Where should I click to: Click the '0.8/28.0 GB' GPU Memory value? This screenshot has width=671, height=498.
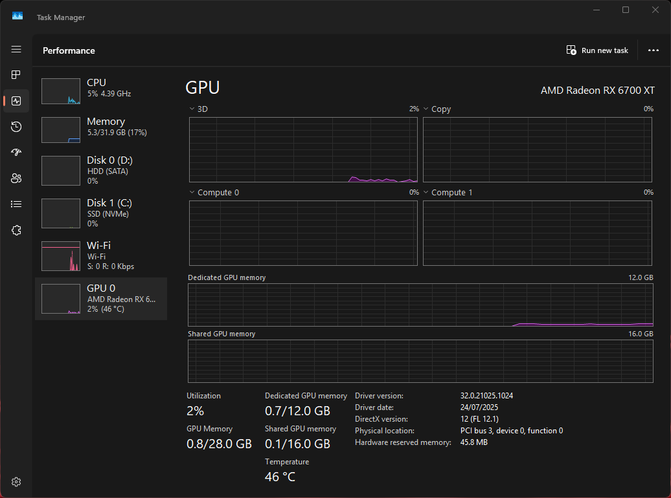219,444
